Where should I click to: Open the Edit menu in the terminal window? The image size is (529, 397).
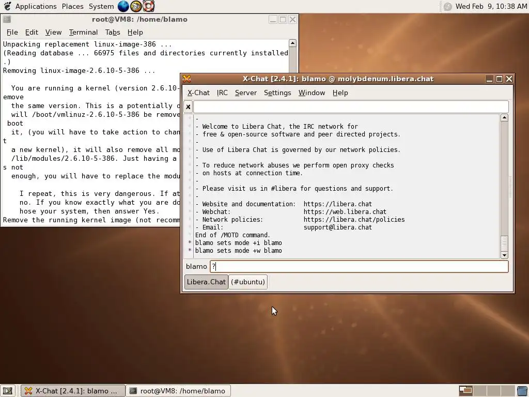(32, 33)
